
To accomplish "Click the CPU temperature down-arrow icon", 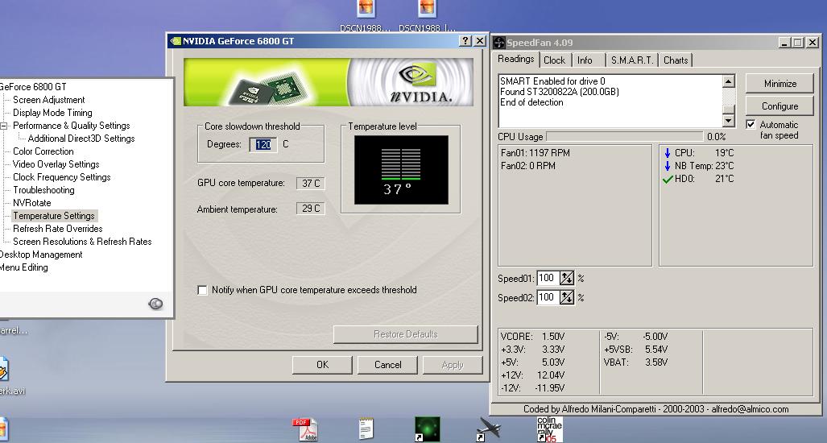I will (x=668, y=153).
